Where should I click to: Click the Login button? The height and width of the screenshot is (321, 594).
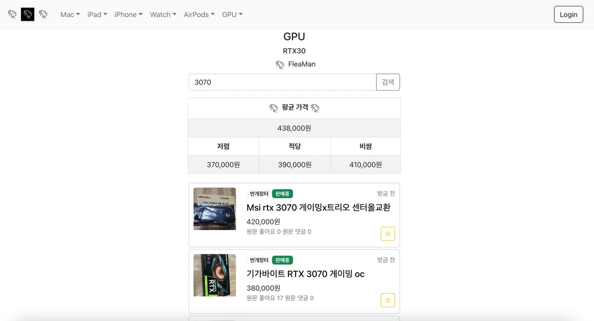(569, 14)
